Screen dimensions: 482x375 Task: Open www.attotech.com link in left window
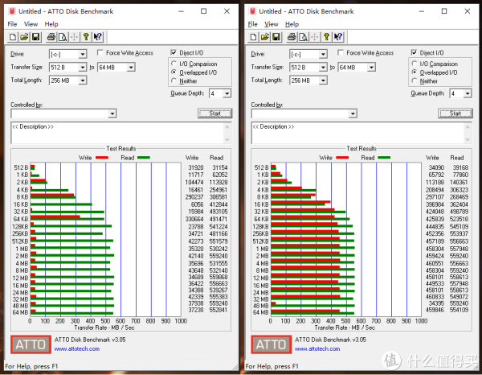click(x=77, y=348)
